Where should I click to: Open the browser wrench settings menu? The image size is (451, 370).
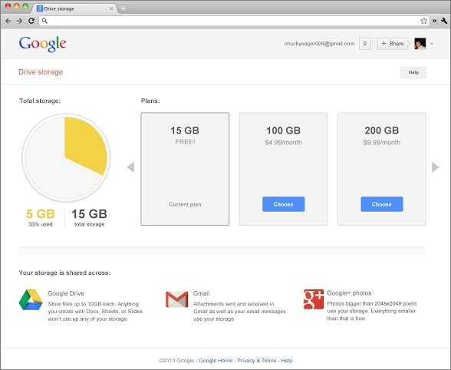pyautogui.click(x=444, y=21)
